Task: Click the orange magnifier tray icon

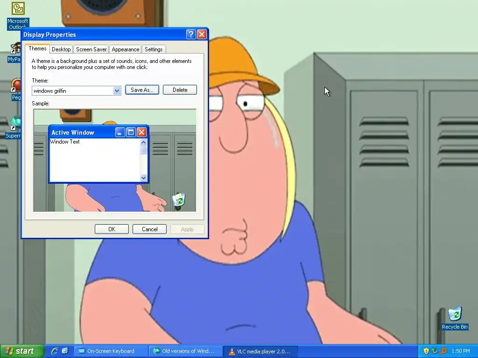Action: 443,351
